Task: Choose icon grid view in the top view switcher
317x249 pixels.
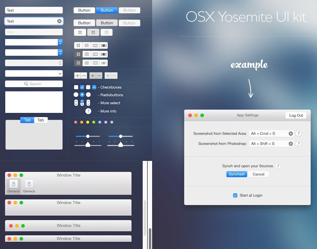Action: [78, 45]
